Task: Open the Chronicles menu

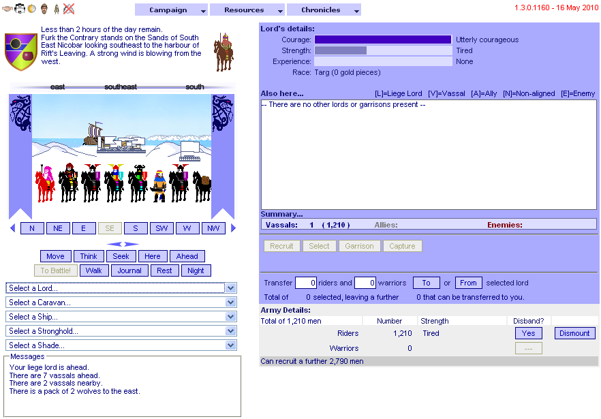Action: [x=324, y=10]
